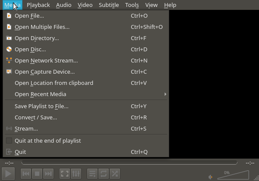Click Open File in Media menu
Screen dimensions: 259x181
click(x=29, y=16)
